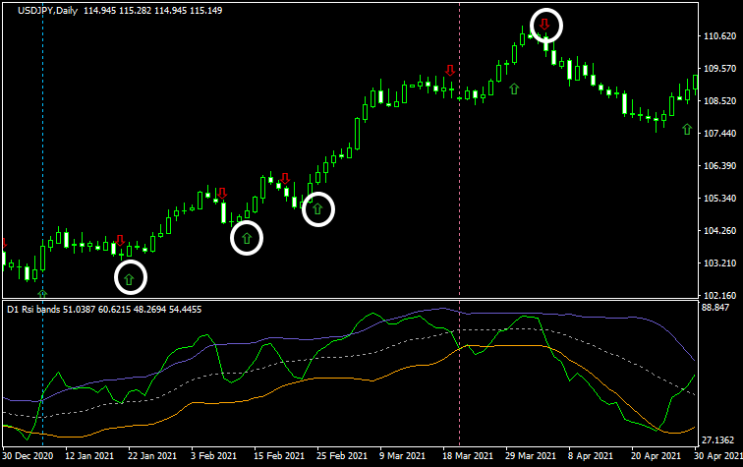The width and height of the screenshot is (743, 467).
Task: Click the 110.620 price axis label
Action: (x=719, y=36)
